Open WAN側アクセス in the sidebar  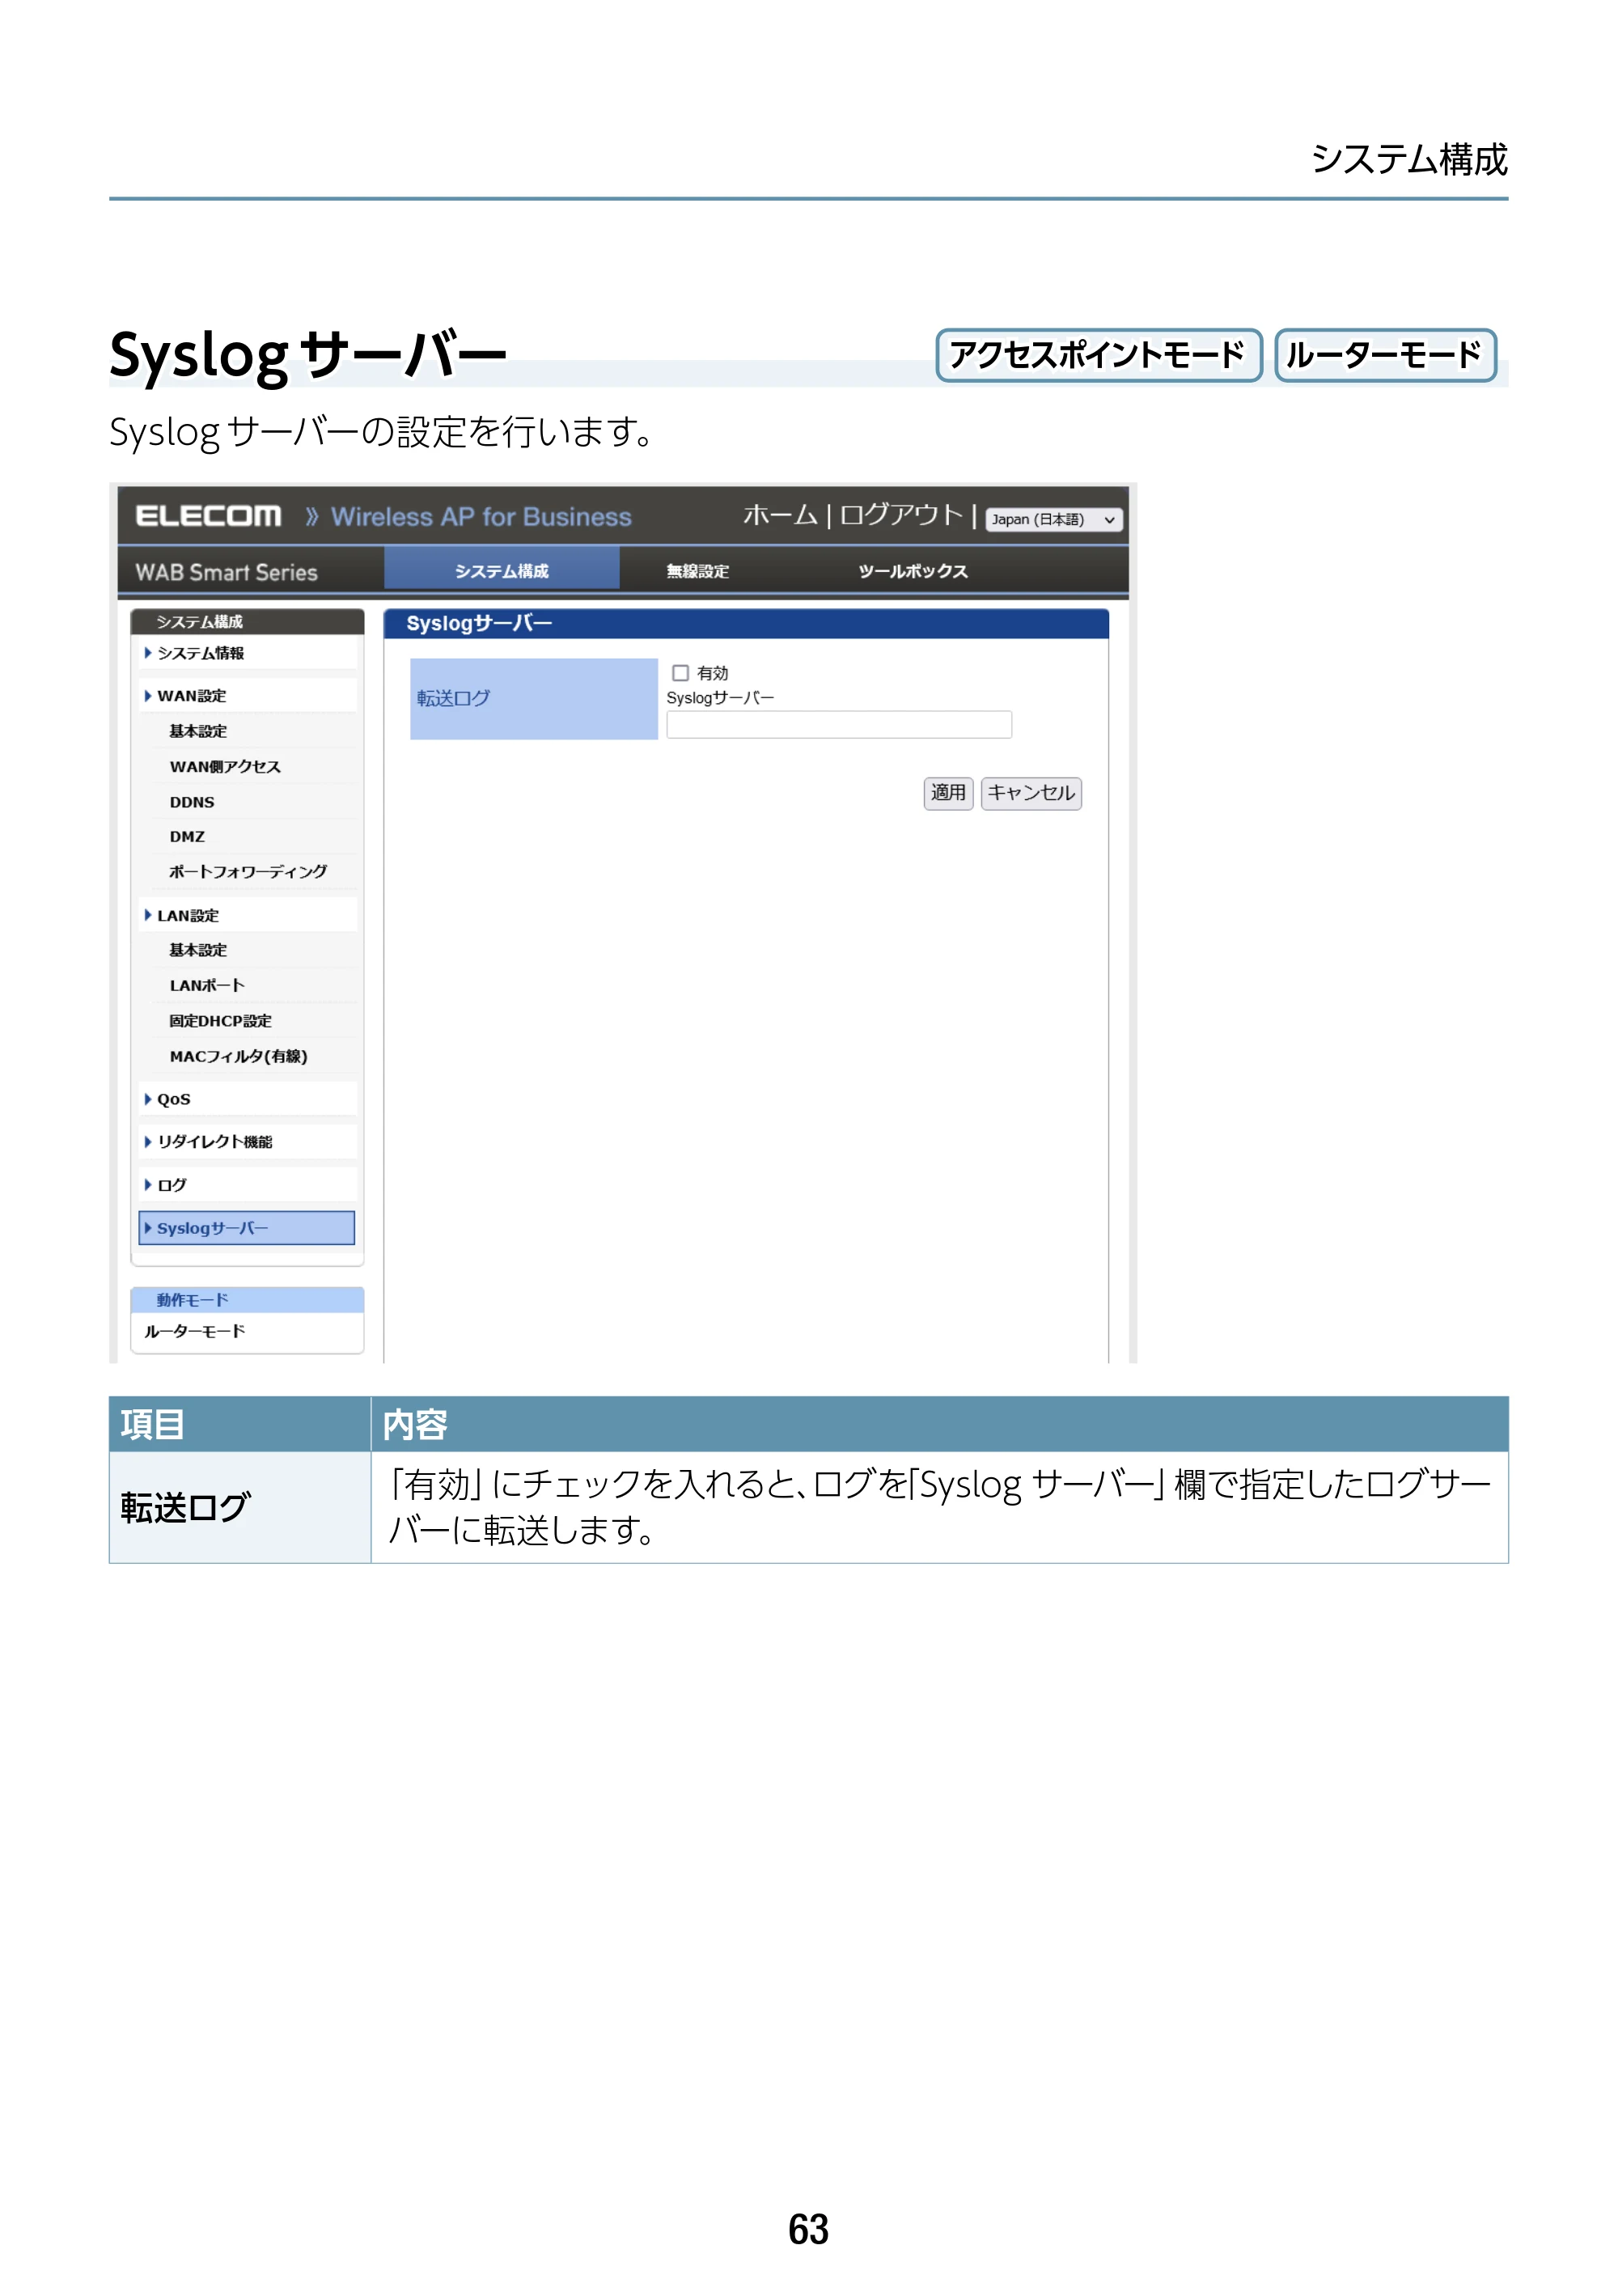point(225,767)
